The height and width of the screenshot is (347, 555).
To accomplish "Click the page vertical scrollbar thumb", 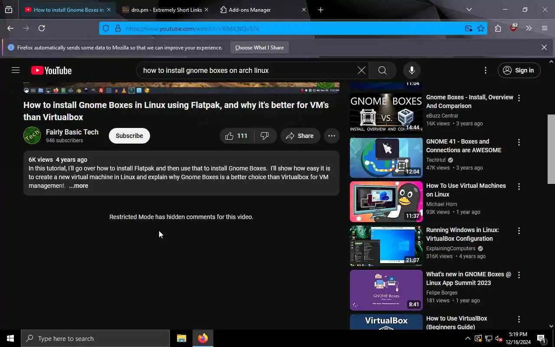I will 551,149.
